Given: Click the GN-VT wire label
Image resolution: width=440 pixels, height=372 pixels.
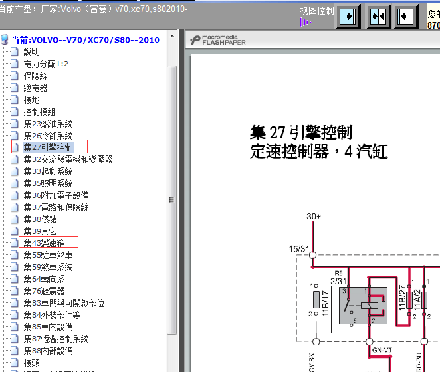Looking at the screenshot, I should (382, 350).
